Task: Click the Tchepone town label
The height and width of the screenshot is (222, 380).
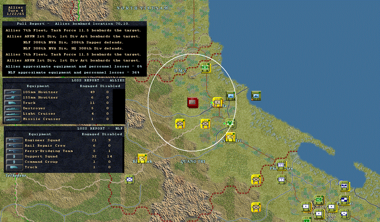Action: [16, 175]
